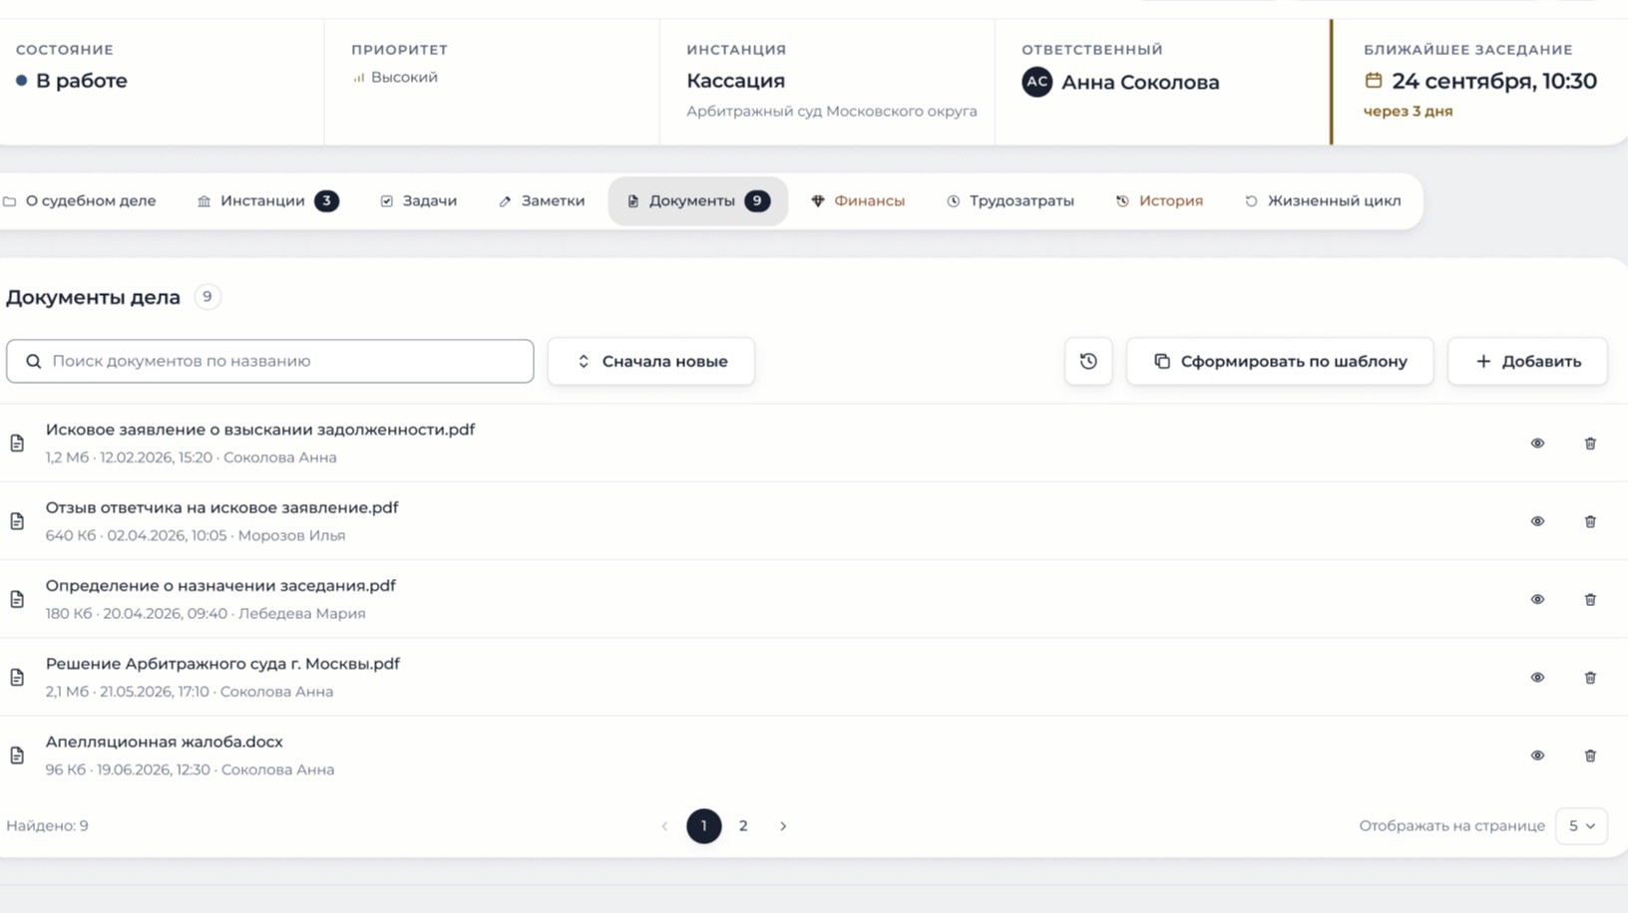Viewport: 1628px width, 913px height.
Task: Click the file icon of Апелляционная жалоба.docx
Action: click(17, 756)
